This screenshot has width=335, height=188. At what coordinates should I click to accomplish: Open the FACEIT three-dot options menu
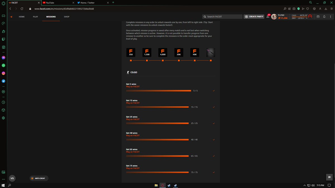pos(330,17)
